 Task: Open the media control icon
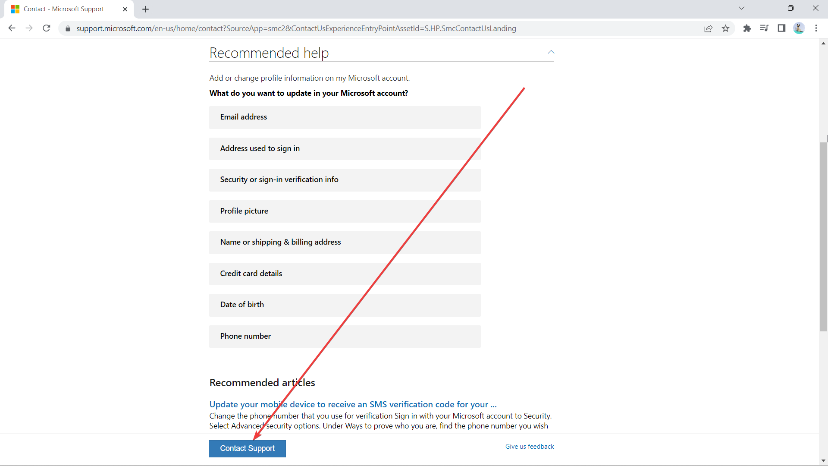(x=764, y=28)
